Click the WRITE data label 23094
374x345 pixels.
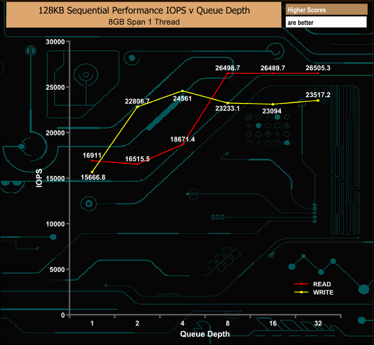[272, 111]
